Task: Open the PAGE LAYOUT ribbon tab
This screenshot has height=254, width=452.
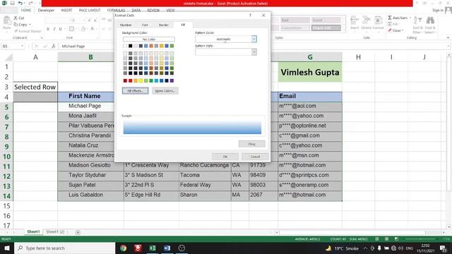Action: (x=90, y=10)
